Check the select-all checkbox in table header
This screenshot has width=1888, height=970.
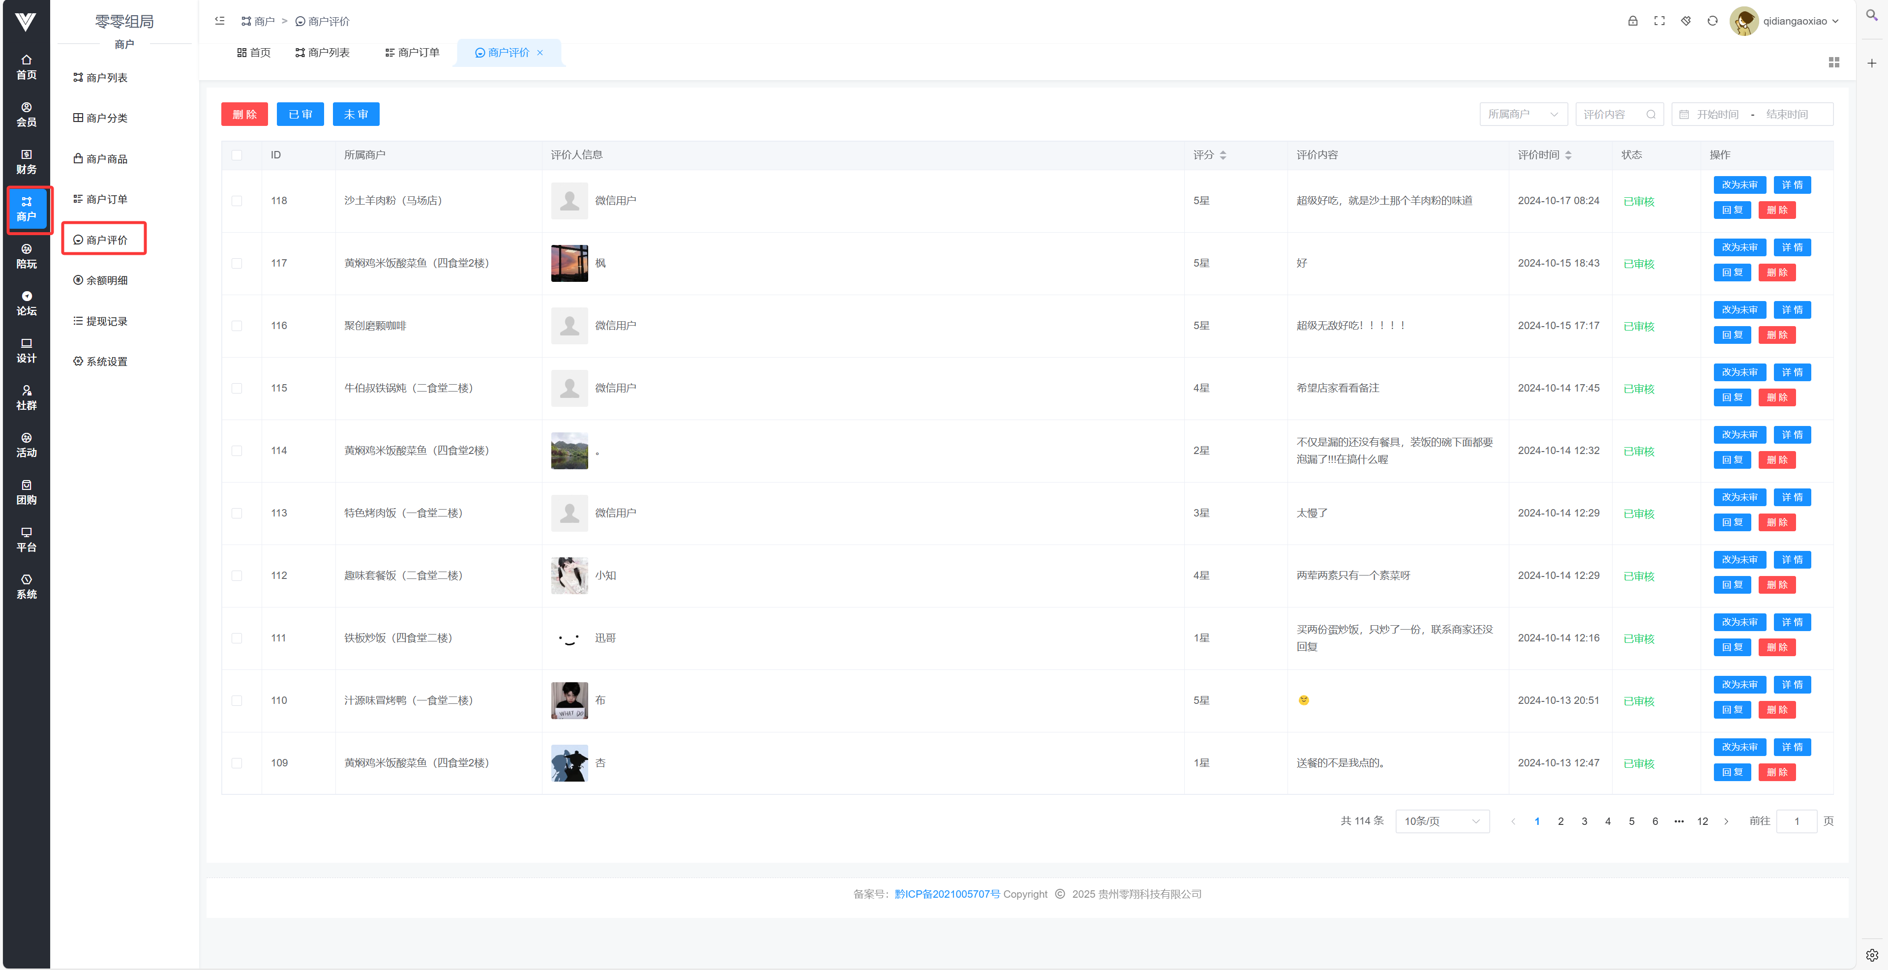(237, 155)
